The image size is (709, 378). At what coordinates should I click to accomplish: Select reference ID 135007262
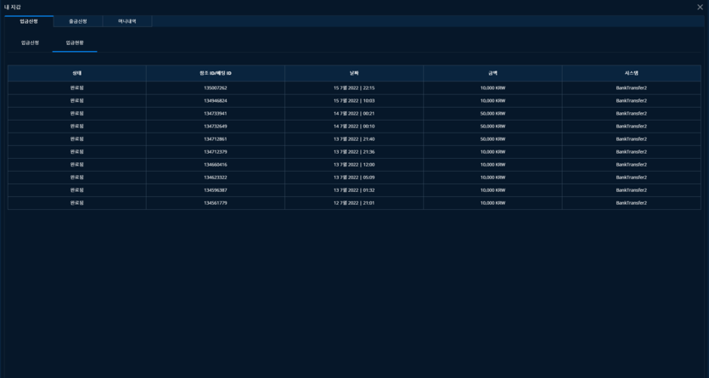(x=215, y=87)
